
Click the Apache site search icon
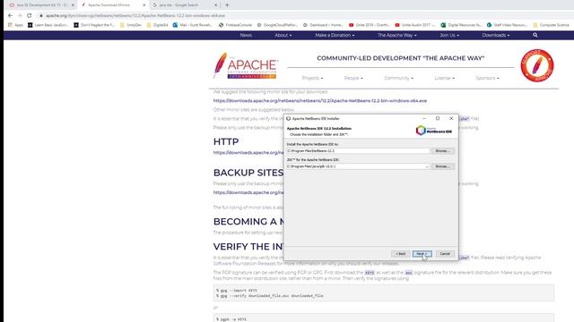[535, 36]
